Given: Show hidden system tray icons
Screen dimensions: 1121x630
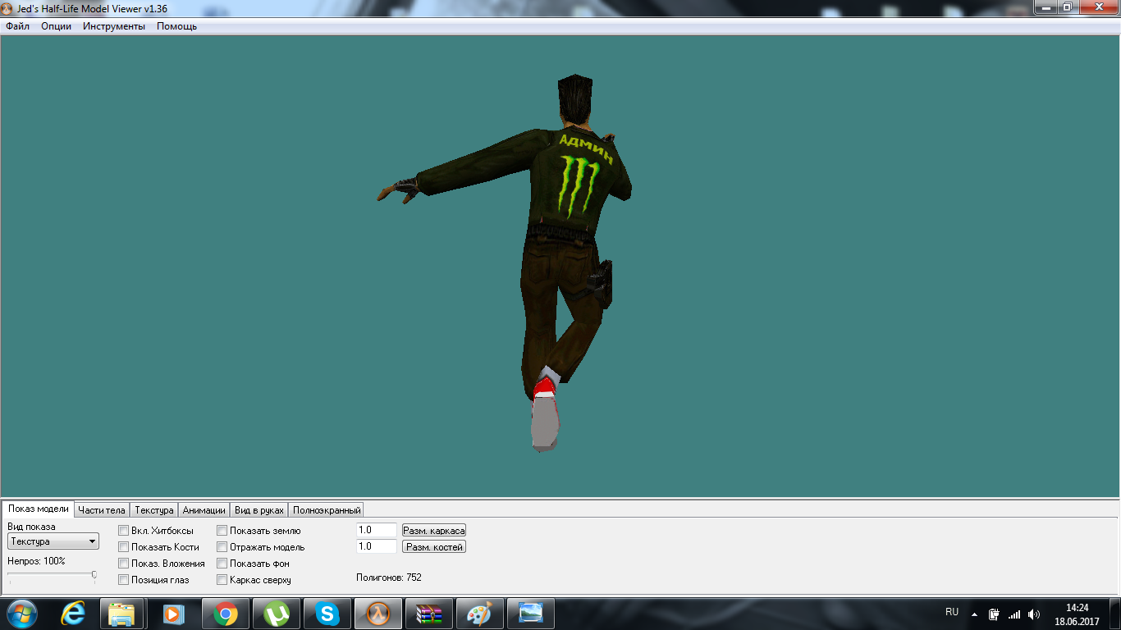Looking at the screenshot, I should [x=974, y=614].
